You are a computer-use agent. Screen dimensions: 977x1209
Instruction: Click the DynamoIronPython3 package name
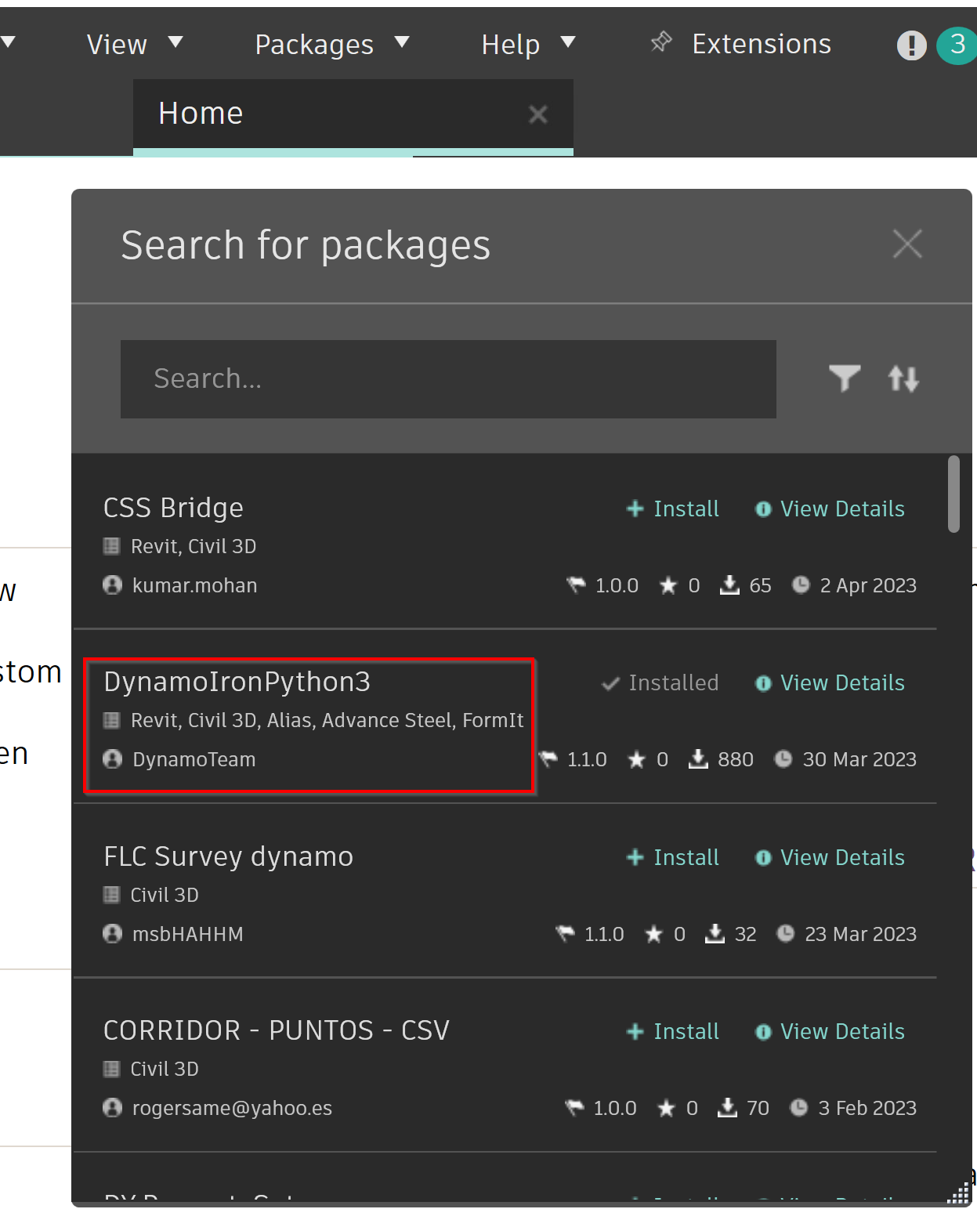pos(237,682)
